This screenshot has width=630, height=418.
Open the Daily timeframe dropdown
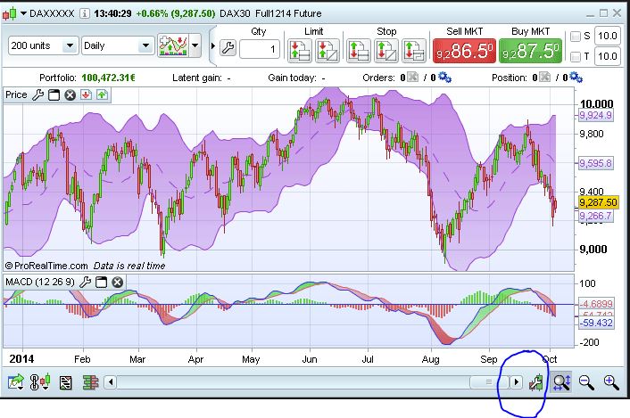pyautogui.click(x=118, y=45)
